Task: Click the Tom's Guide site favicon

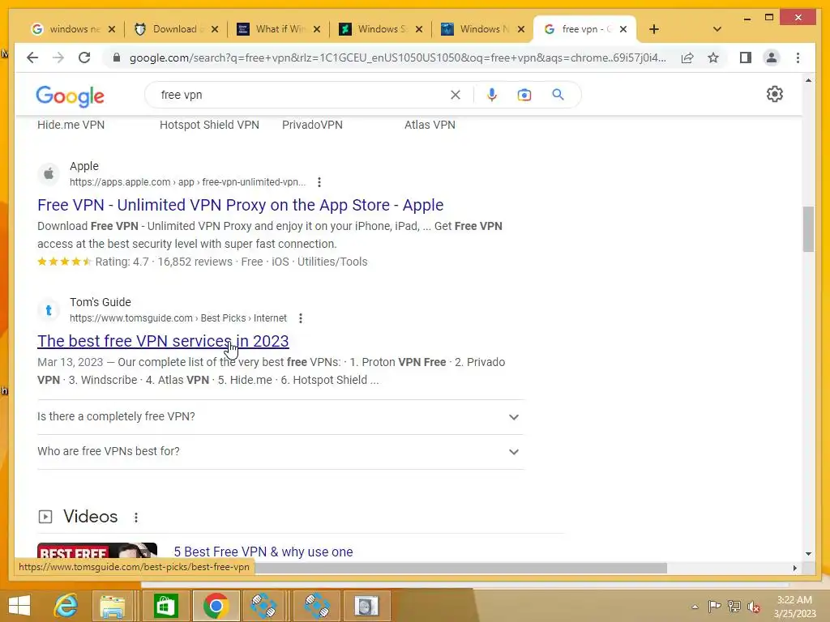Action: (49, 310)
